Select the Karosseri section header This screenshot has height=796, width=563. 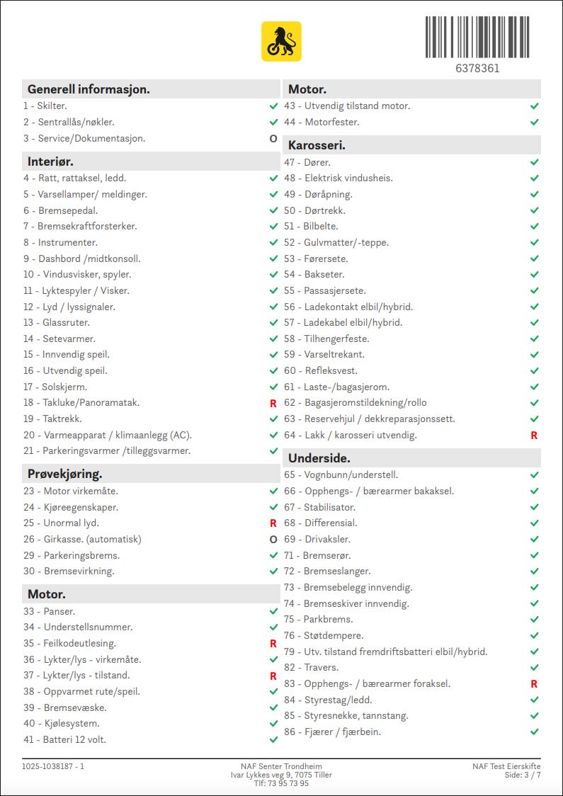coord(412,145)
